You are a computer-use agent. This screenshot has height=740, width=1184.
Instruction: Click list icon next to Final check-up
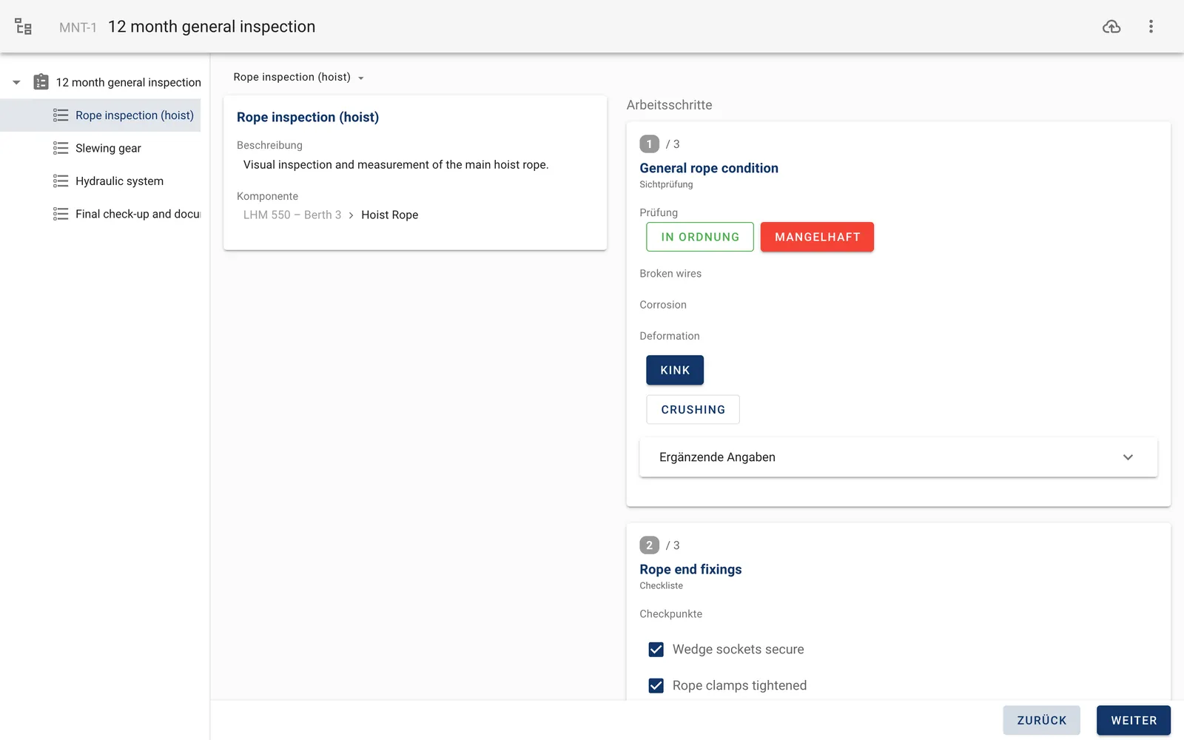(x=61, y=214)
